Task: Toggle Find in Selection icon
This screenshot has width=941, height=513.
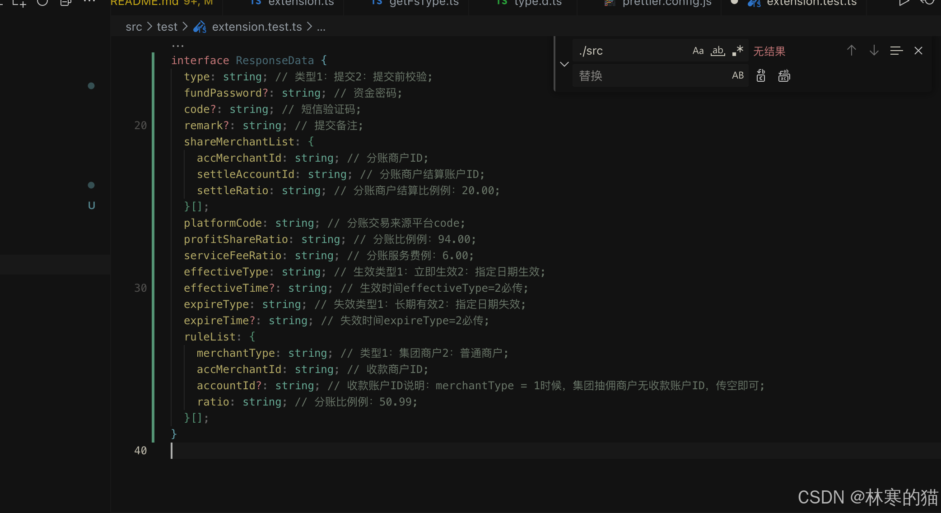Action: (x=896, y=51)
